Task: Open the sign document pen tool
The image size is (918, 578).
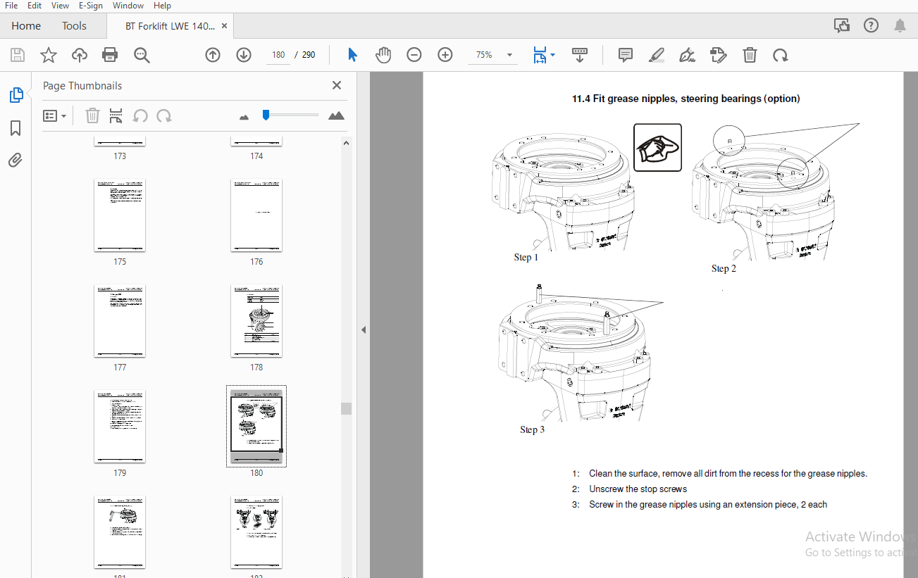Action: tap(687, 55)
